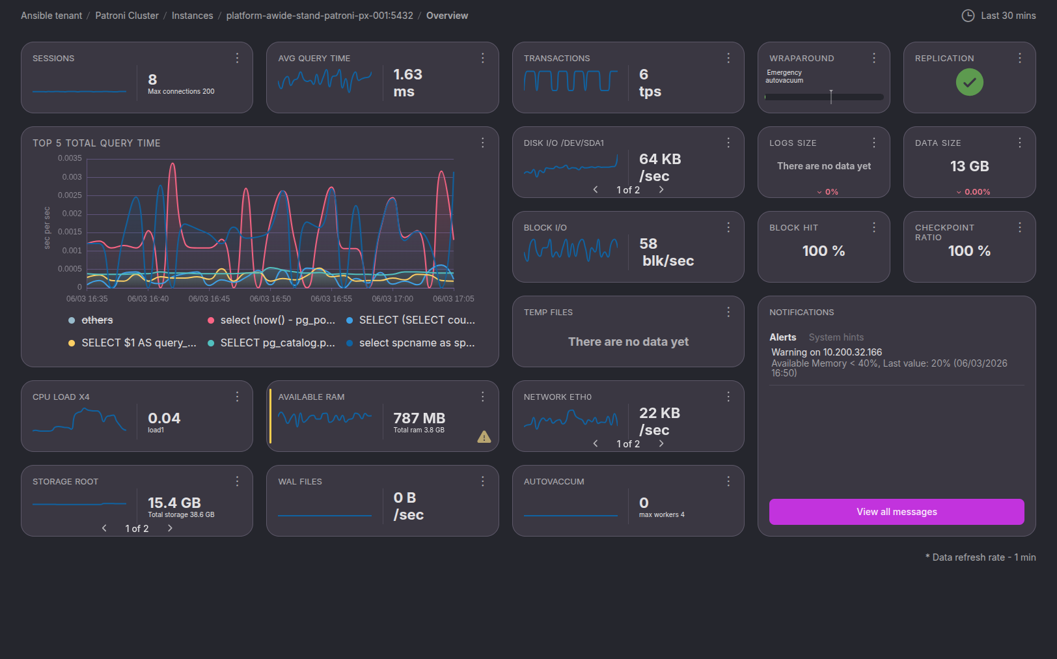This screenshot has width=1057, height=659.
Task: Open the Disk I/O /dev/sda1 kebab menu
Action: point(728,142)
